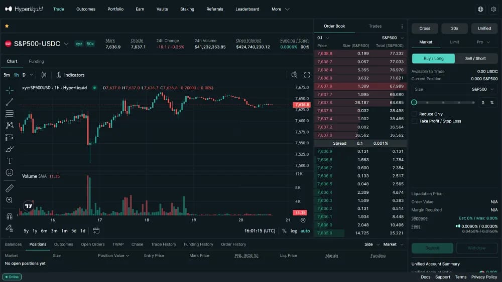Click the midpoint mark on size slider
Image resolution: width=502 pixels, height=282 pixels.
(443, 103)
